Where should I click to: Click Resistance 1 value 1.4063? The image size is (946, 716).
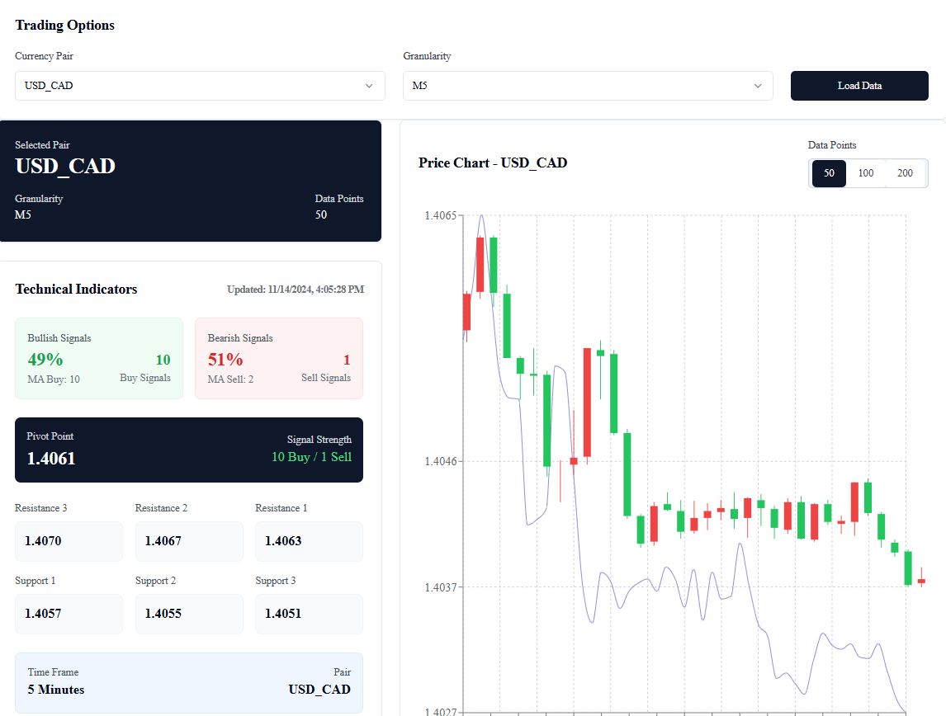tap(309, 541)
